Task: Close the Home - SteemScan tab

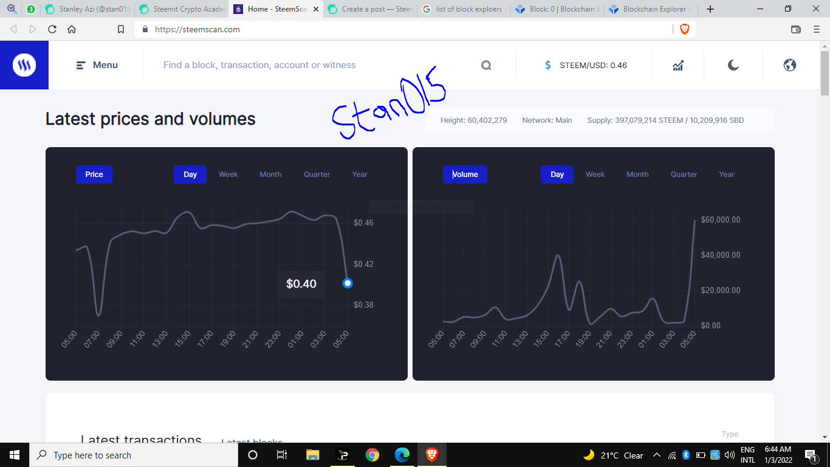Action: tap(315, 9)
